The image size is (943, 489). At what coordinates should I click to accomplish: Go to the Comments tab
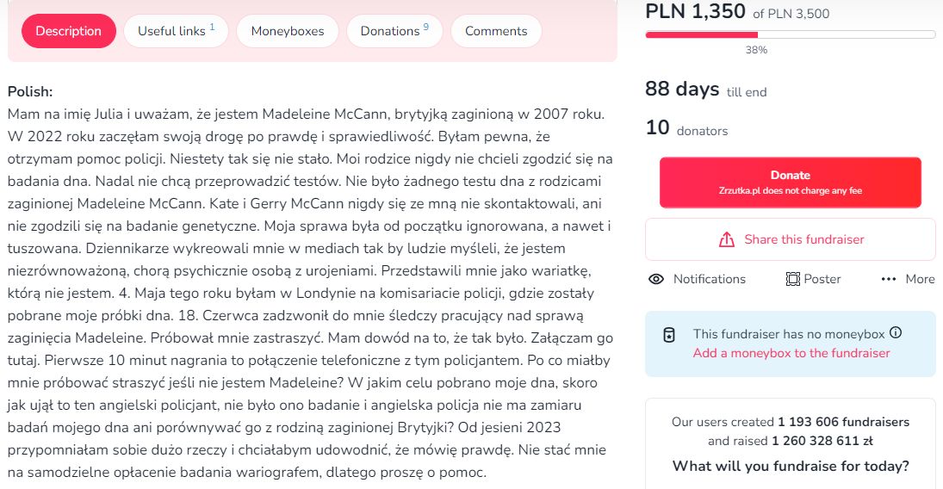pyautogui.click(x=496, y=31)
